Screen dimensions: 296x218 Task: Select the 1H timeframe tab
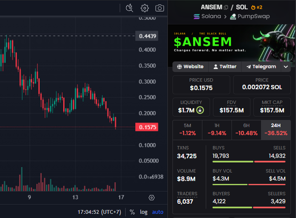217,130
